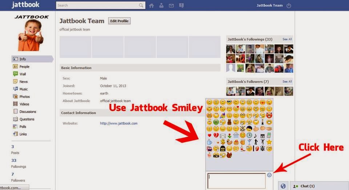The width and height of the screenshot is (349, 190).
Task: Click into the chat message text box
Action: [236, 181]
